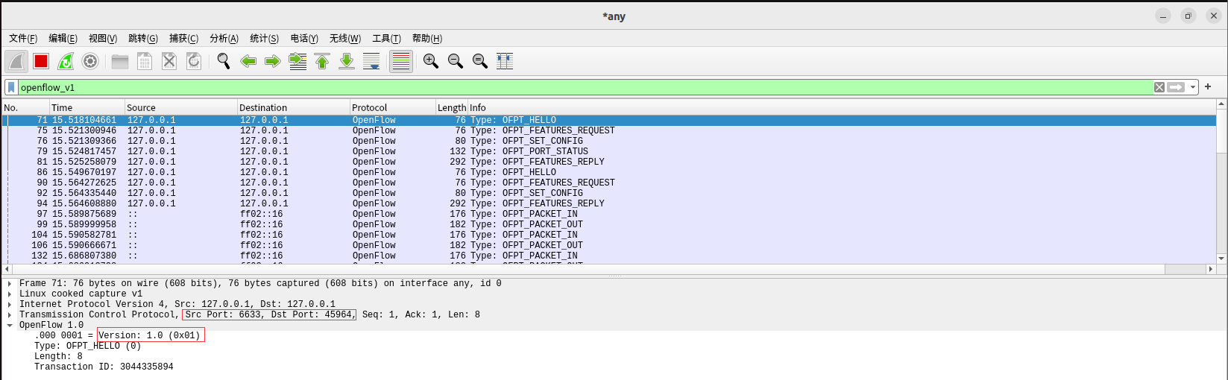The image size is (1228, 380).
Task: Expand Transmission Control Protocol row
Action: [x=10, y=314]
